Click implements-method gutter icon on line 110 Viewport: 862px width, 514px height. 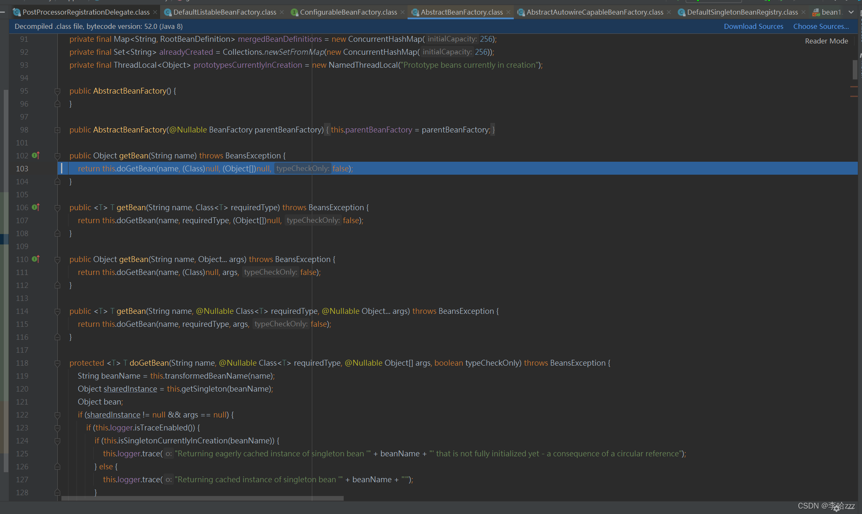36,259
